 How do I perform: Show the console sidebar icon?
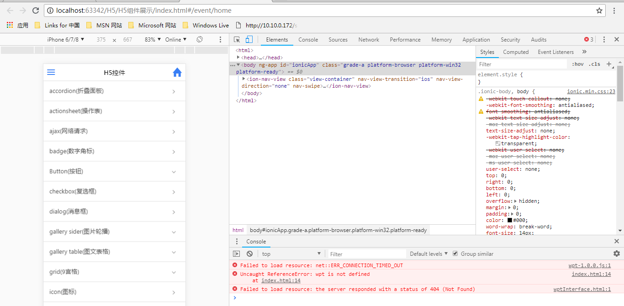[x=237, y=254]
